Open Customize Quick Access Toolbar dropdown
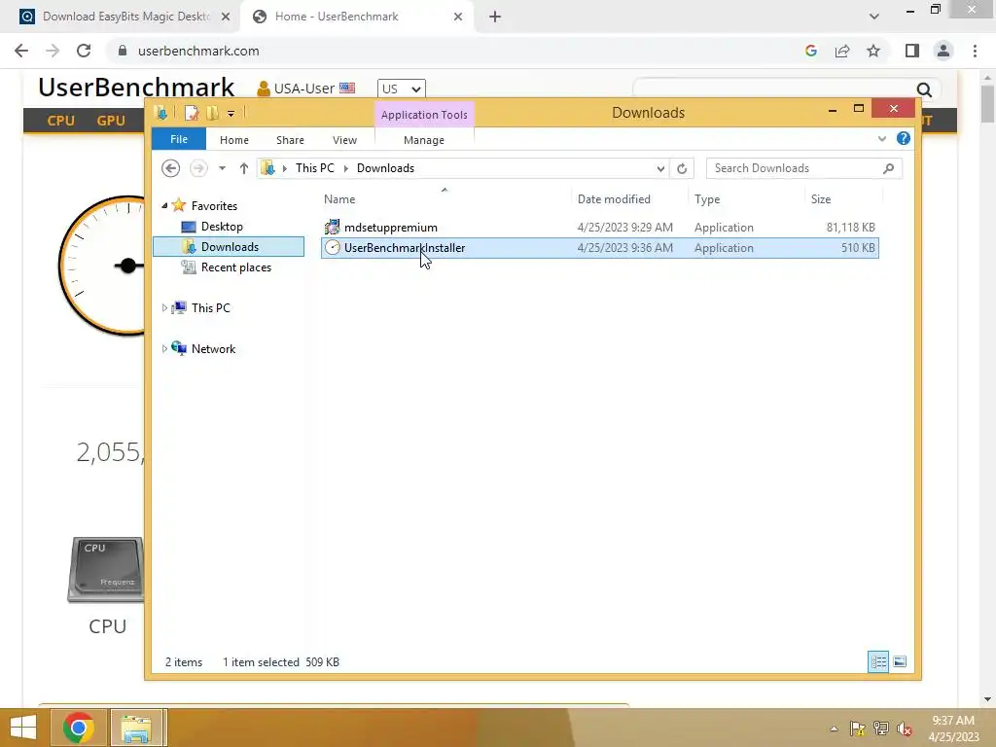The height and width of the screenshot is (747, 996). [x=231, y=114]
